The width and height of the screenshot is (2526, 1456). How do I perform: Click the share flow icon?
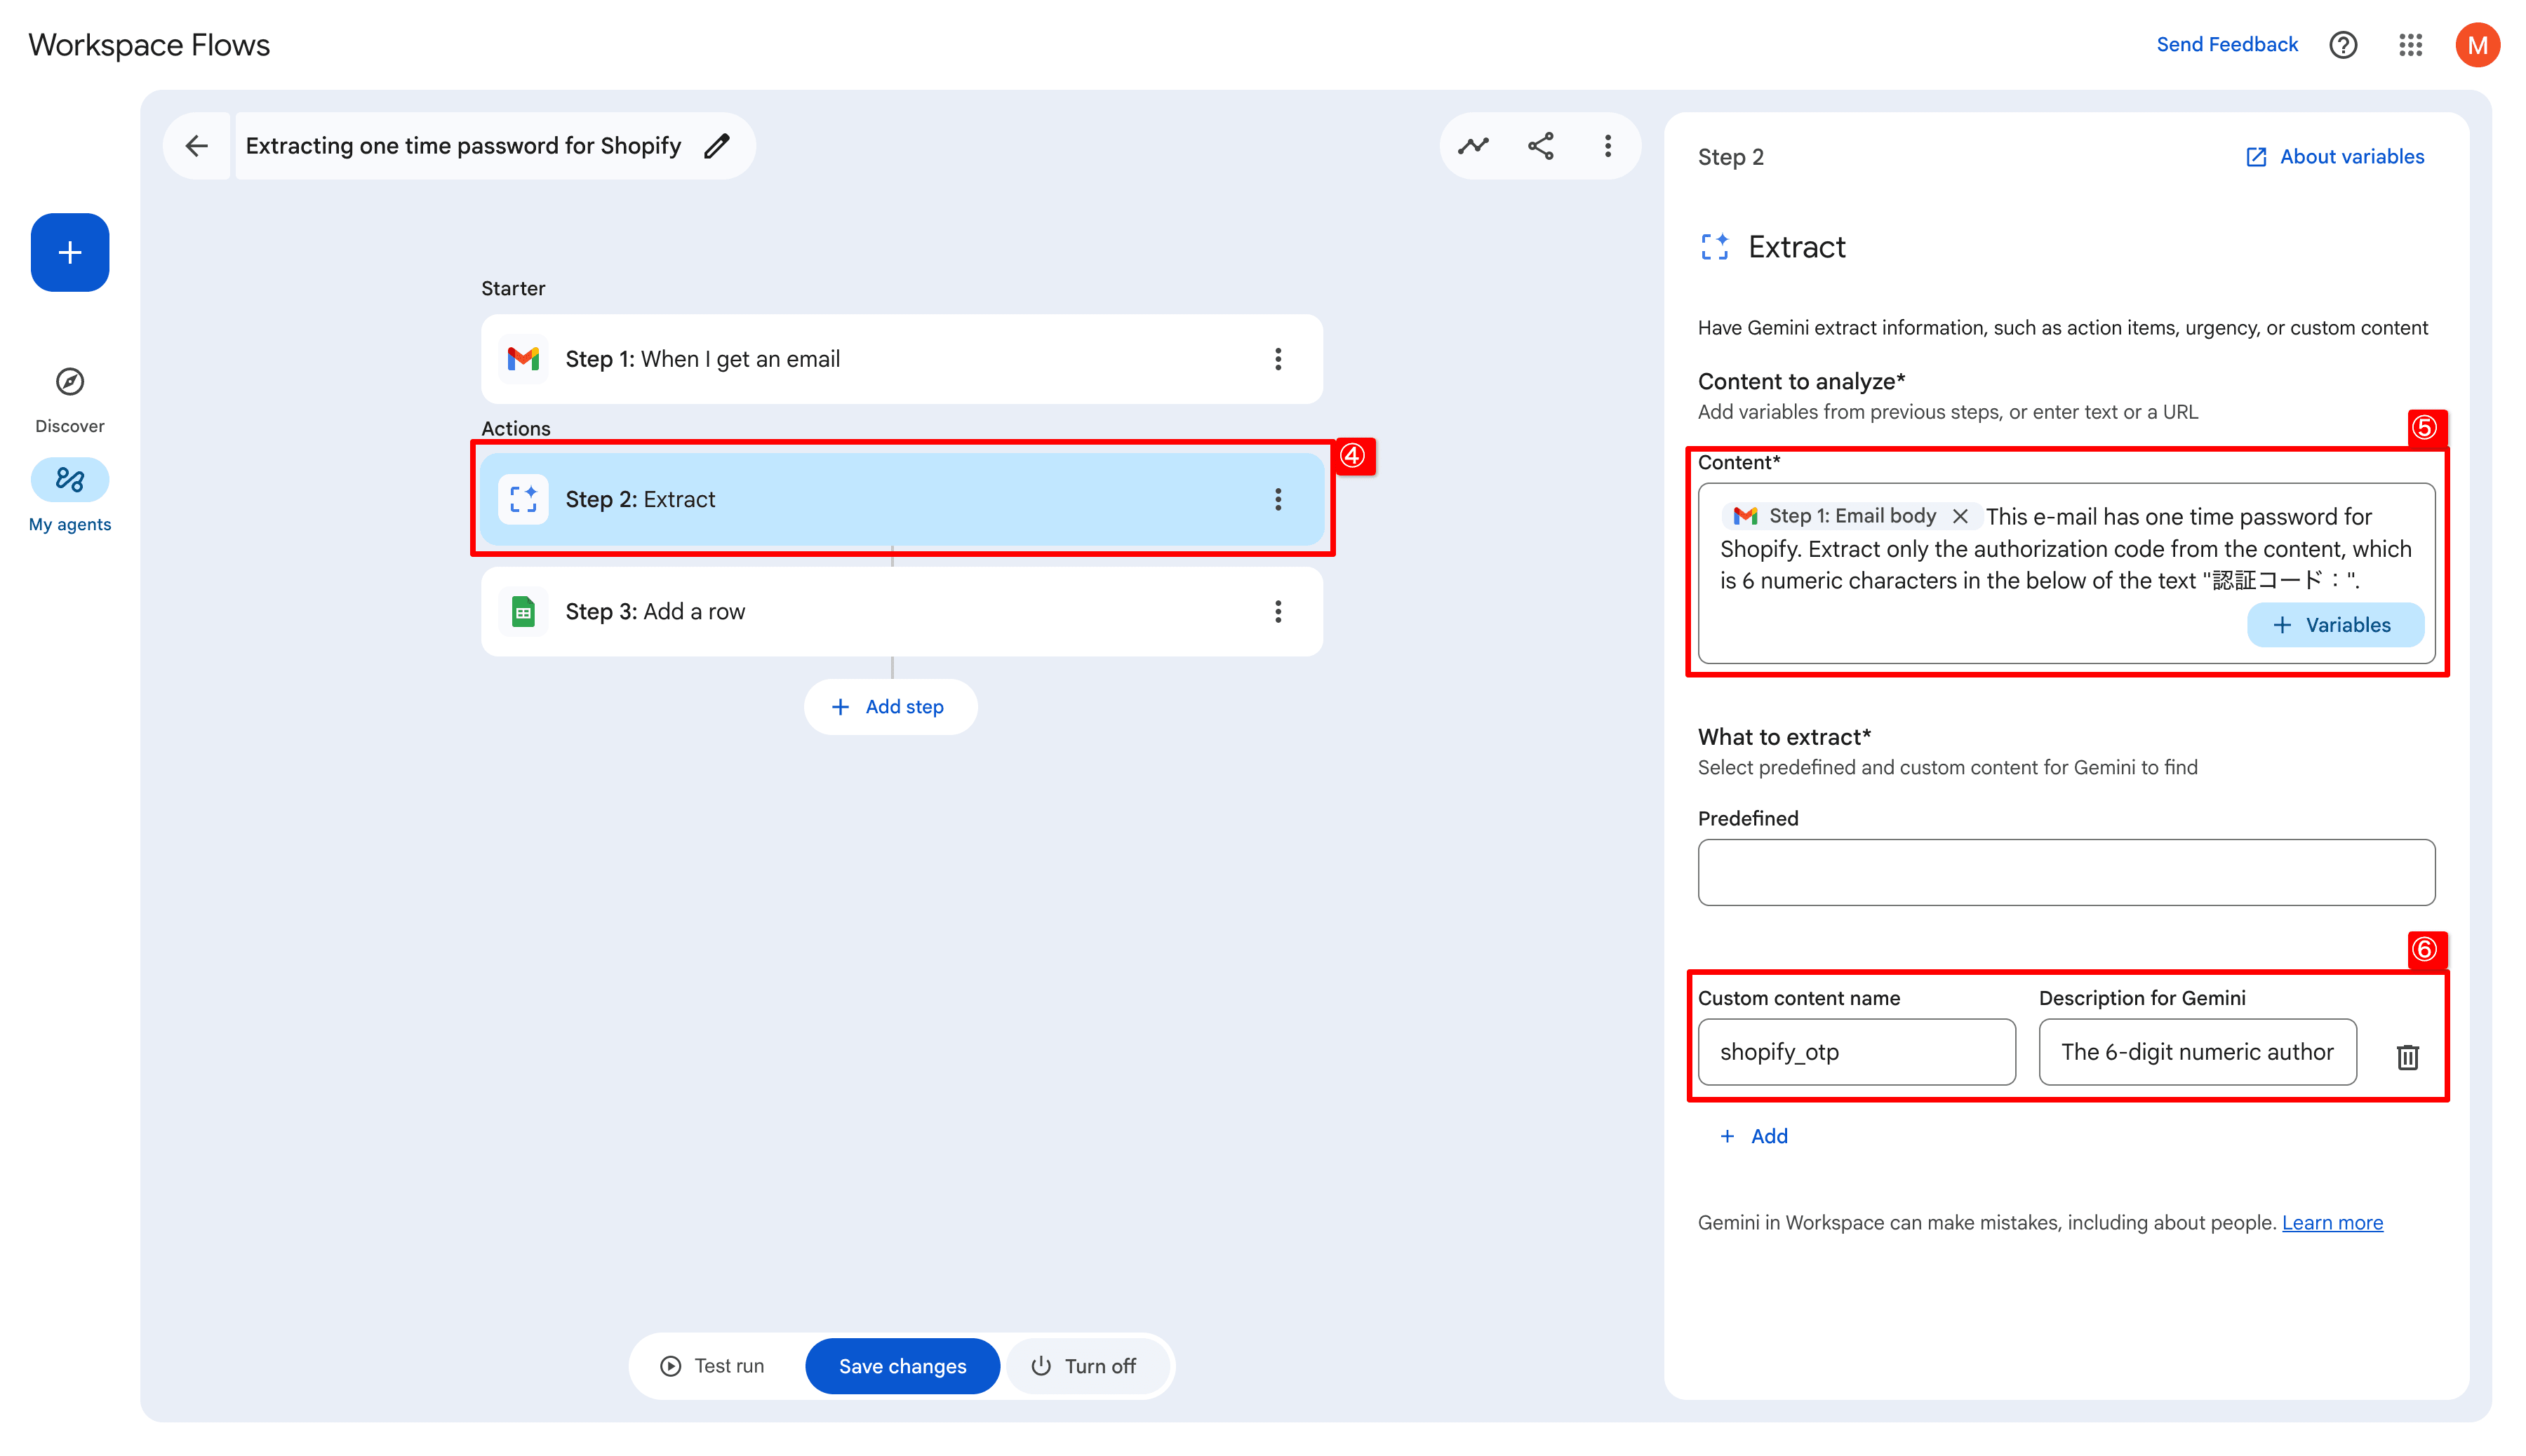[x=1541, y=146]
